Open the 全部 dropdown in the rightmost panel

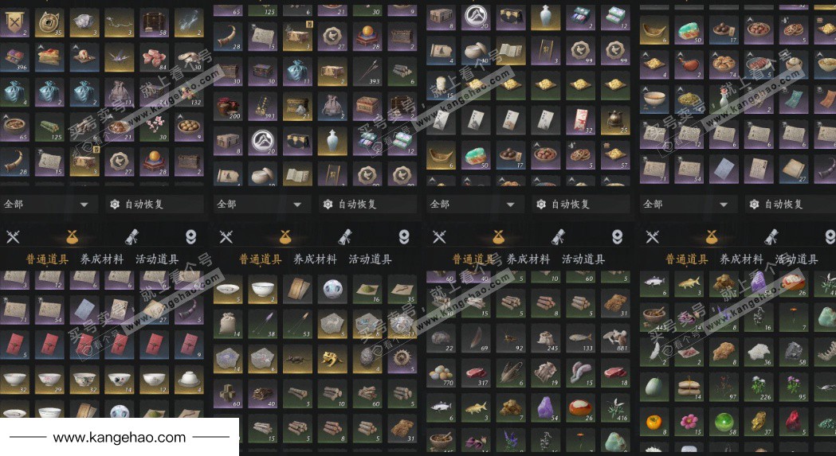689,204
